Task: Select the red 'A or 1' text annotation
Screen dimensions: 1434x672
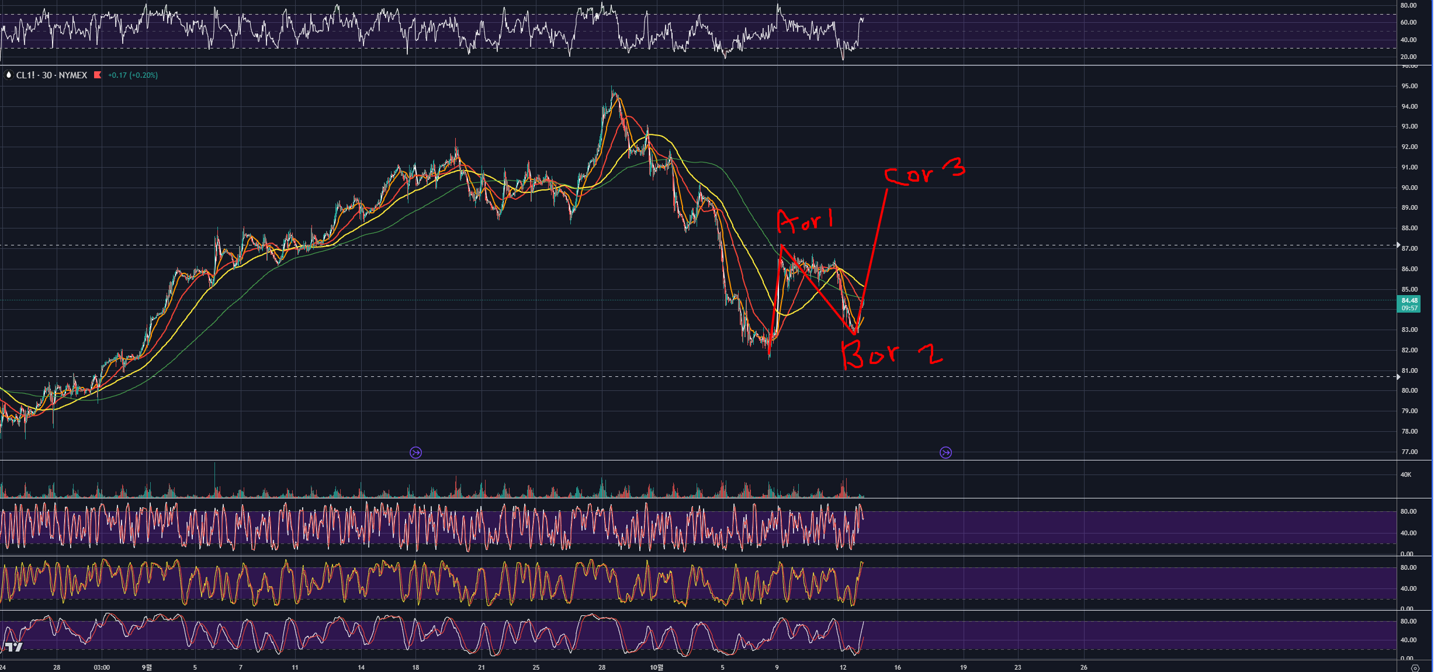Action: click(805, 222)
